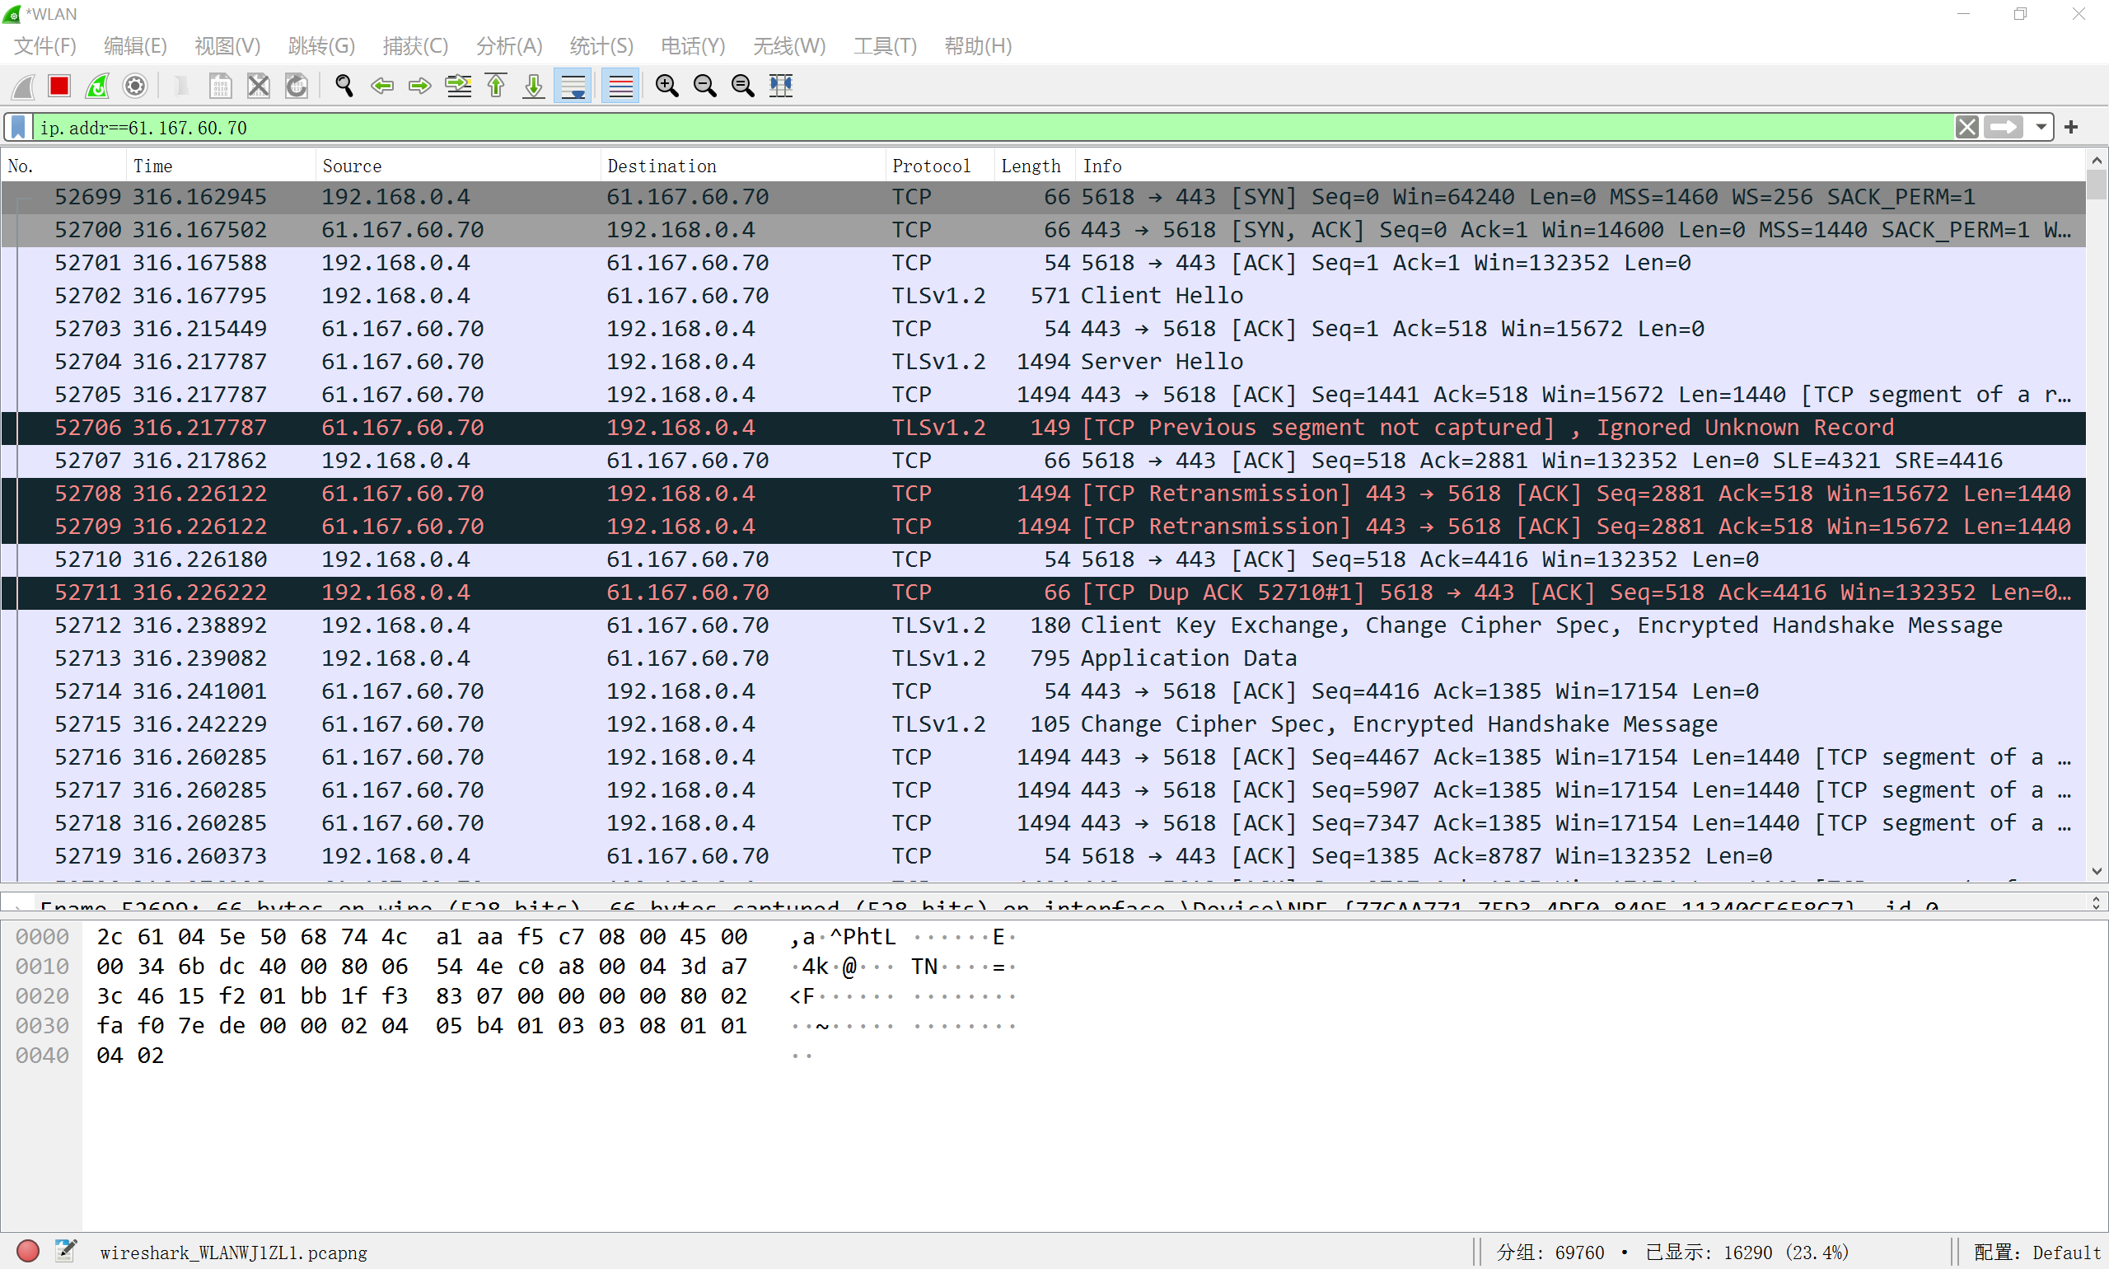2109x1269 pixels.
Task: Click packet list scrollbar down arrow
Action: pyautogui.click(x=2096, y=871)
